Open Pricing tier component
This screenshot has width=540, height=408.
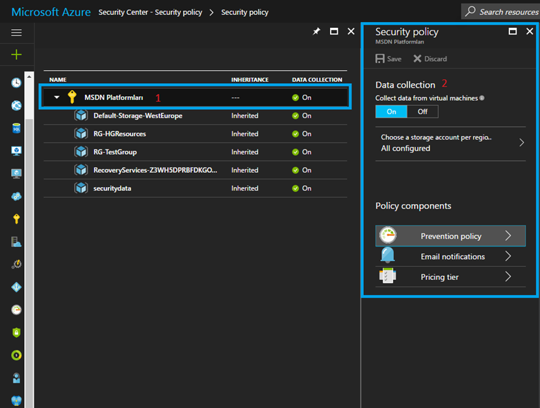[x=450, y=277]
